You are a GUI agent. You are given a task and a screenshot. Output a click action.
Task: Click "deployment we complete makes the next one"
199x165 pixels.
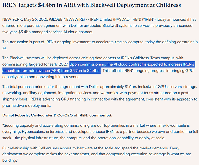[41, 154]
